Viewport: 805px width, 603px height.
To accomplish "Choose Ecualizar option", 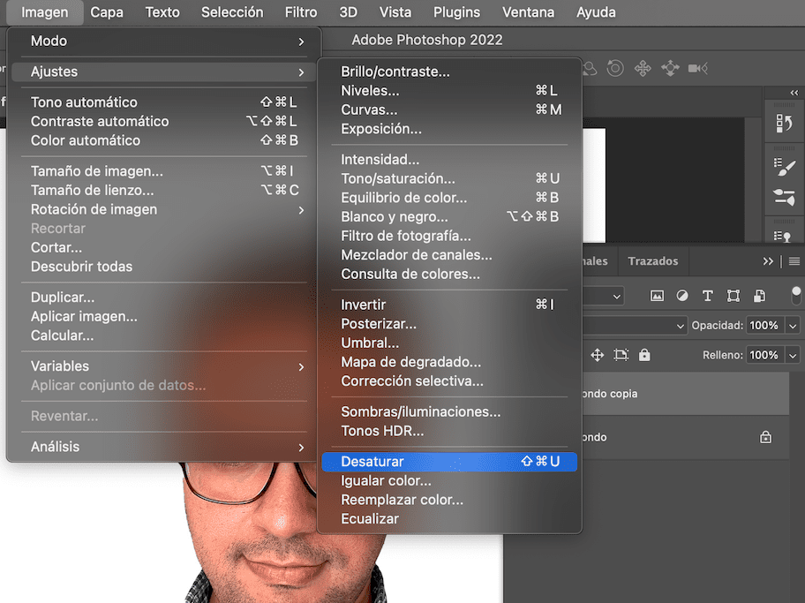I will (x=449, y=519).
